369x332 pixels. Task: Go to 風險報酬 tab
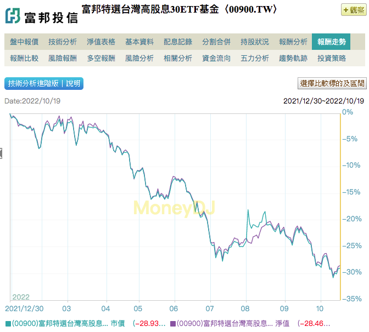tap(63, 58)
